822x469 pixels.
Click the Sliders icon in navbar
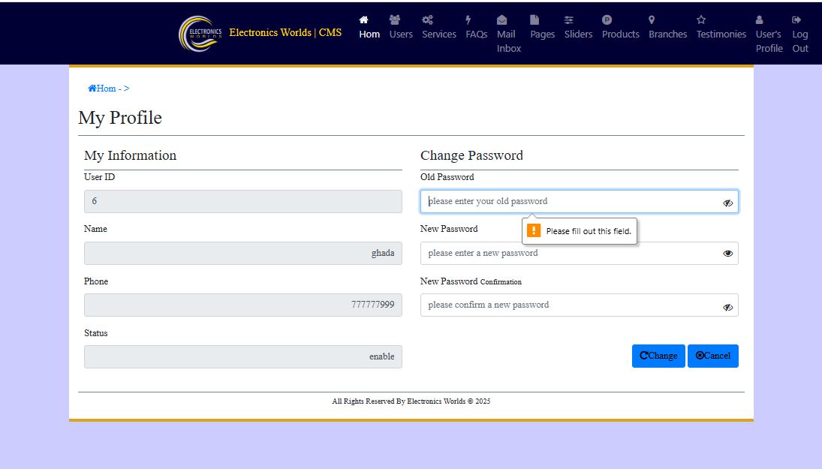(569, 20)
